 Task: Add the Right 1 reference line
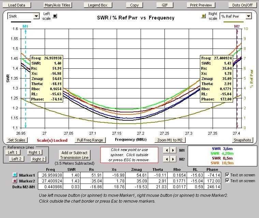34,152
